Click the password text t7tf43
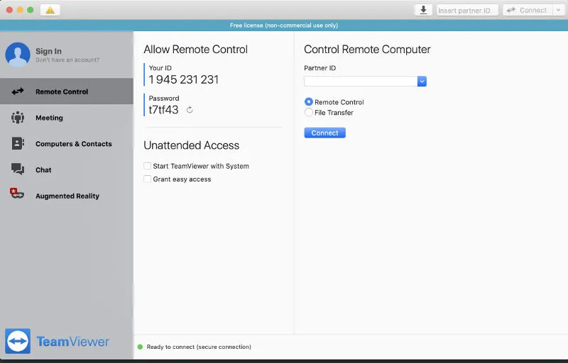This screenshot has height=363, width=568. coord(164,110)
